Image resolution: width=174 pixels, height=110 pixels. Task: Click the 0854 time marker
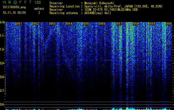69,24
